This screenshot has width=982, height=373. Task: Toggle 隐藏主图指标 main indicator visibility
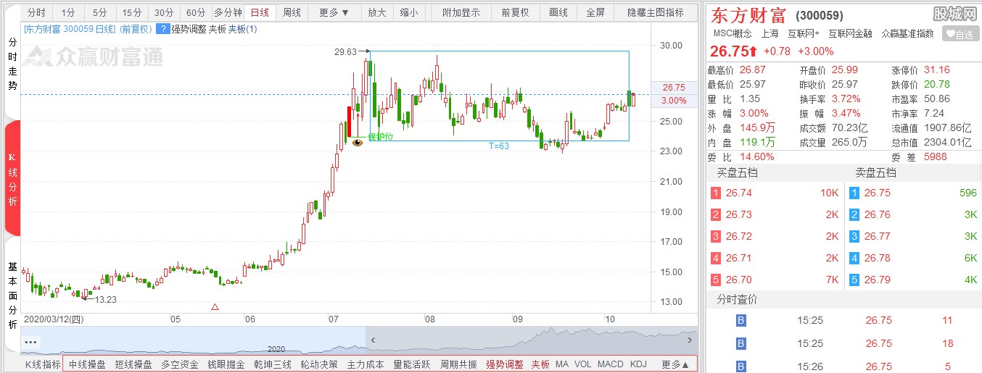[655, 12]
